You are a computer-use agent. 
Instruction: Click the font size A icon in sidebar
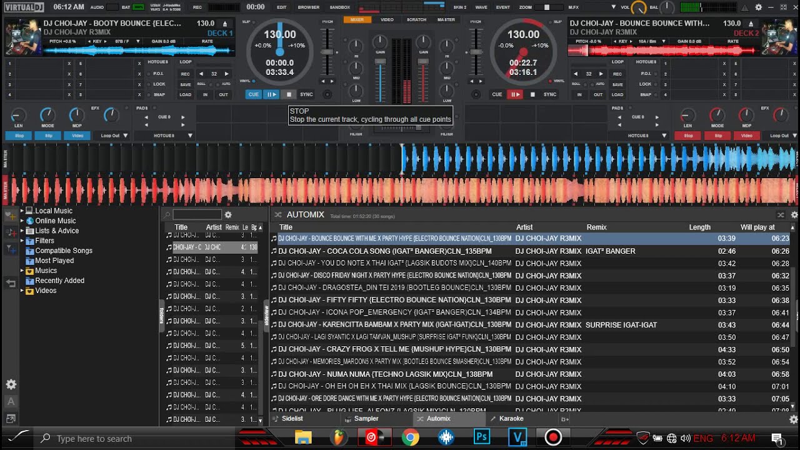11,402
